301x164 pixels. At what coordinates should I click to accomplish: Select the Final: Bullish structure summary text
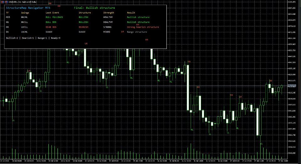tap(94, 8)
